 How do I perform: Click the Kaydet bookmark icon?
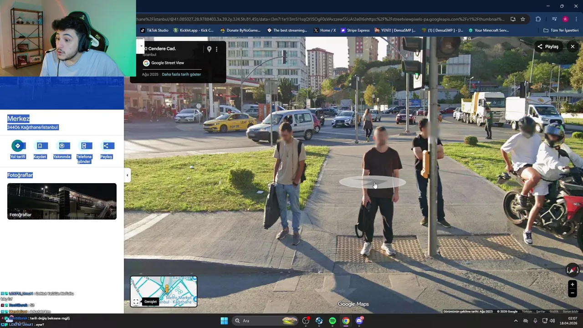(x=40, y=146)
